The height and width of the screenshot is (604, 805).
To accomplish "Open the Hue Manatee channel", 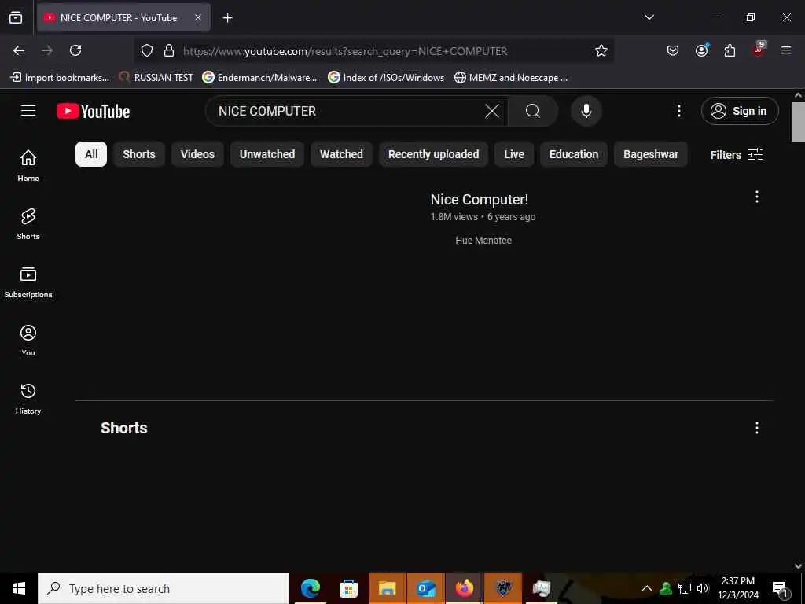I will click(483, 241).
